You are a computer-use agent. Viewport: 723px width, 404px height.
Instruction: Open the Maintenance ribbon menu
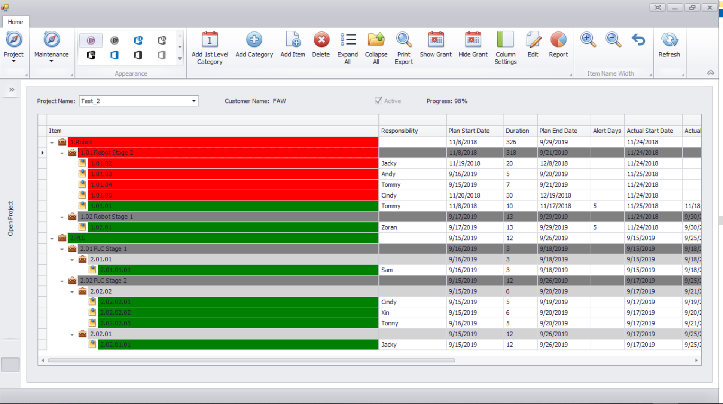click(51, 47)
